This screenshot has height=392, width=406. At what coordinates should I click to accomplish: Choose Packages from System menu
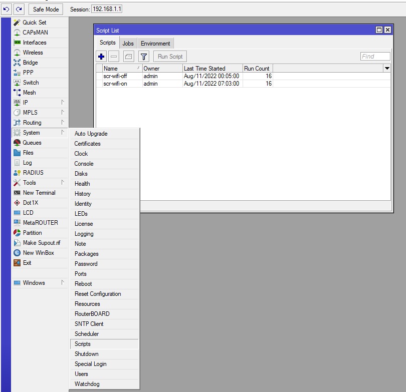click(x=104, y=254)
